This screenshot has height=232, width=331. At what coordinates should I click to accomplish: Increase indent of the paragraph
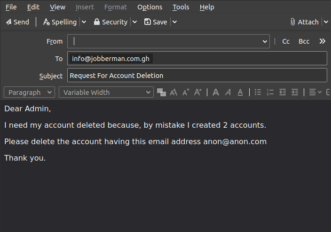(x=295, y=93)
